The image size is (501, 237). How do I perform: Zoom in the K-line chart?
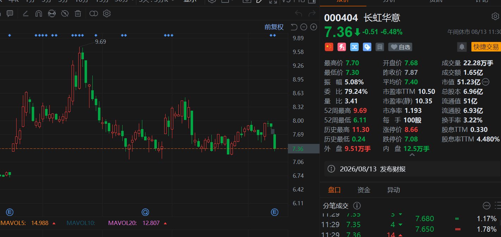[x=314, y=27]
